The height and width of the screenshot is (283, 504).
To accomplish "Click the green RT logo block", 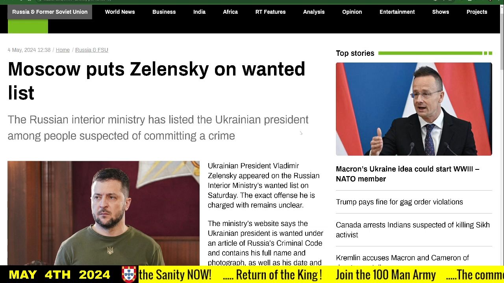I will pyautogui.click(x=28, y=26).
